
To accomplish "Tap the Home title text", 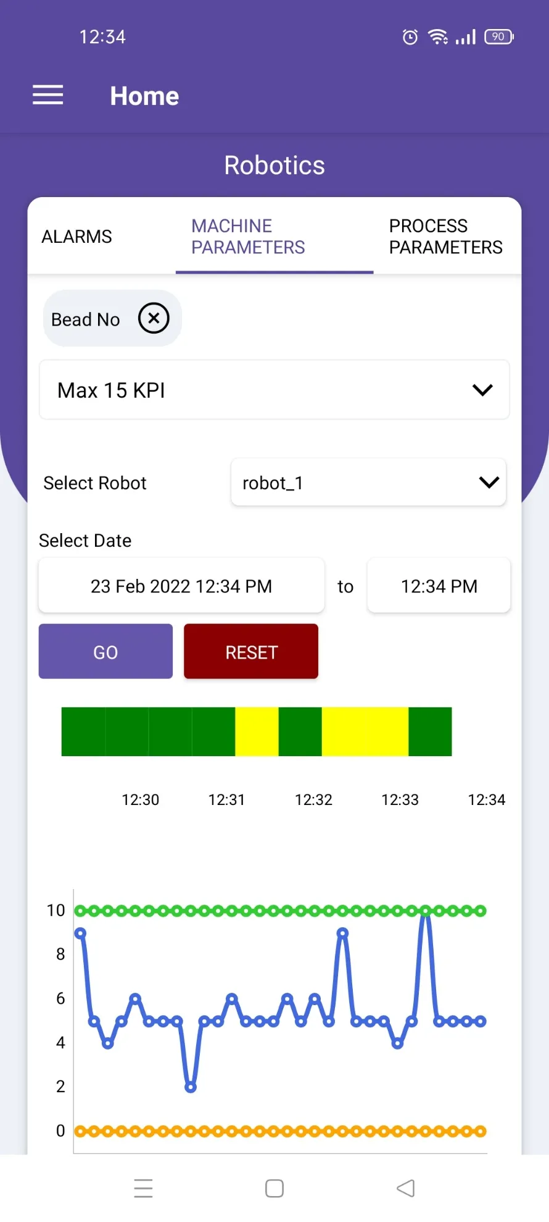I will 144,96.
